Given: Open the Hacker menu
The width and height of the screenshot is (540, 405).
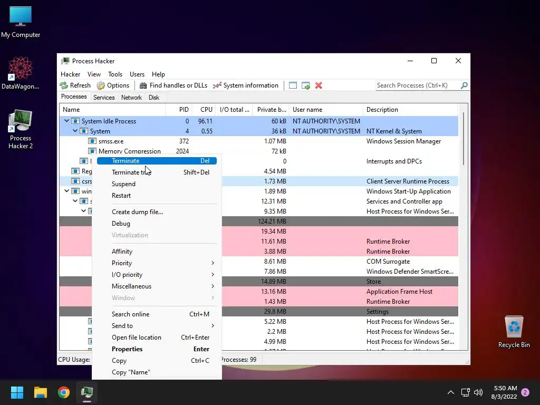Looking at the screenshot, I should (x=70, y=74).
